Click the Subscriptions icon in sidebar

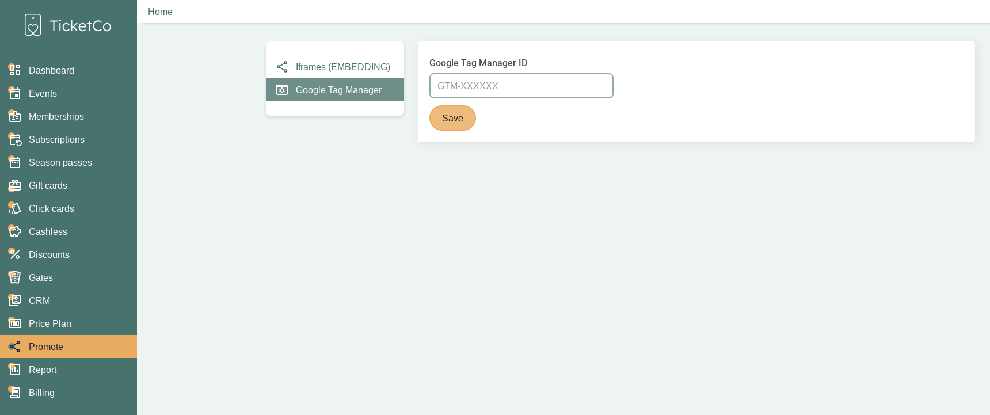point(15,139)
